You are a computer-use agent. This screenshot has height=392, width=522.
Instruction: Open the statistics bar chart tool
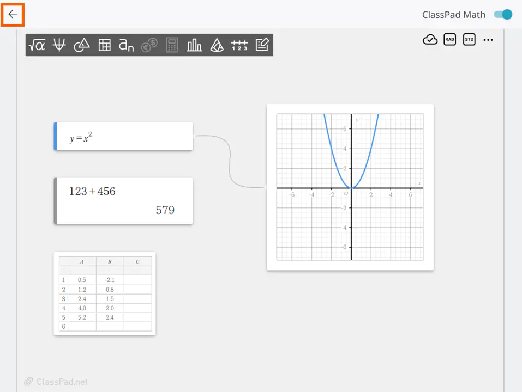pos(194,45)
